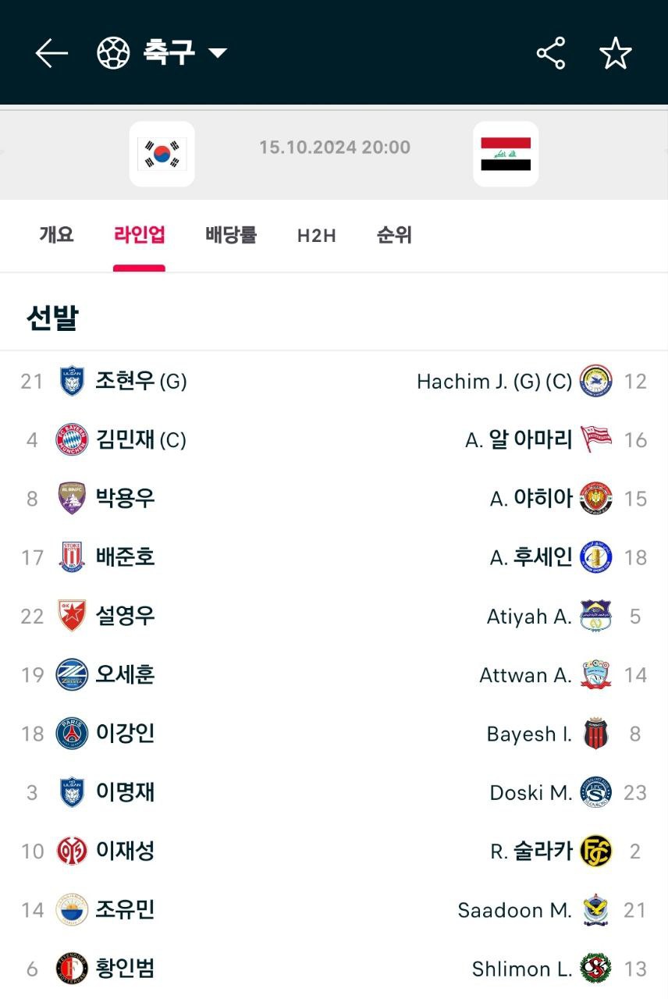Viewport: 668px width, 999px height.
Task: Open player 황인범
Action: (x=125, y=969)
